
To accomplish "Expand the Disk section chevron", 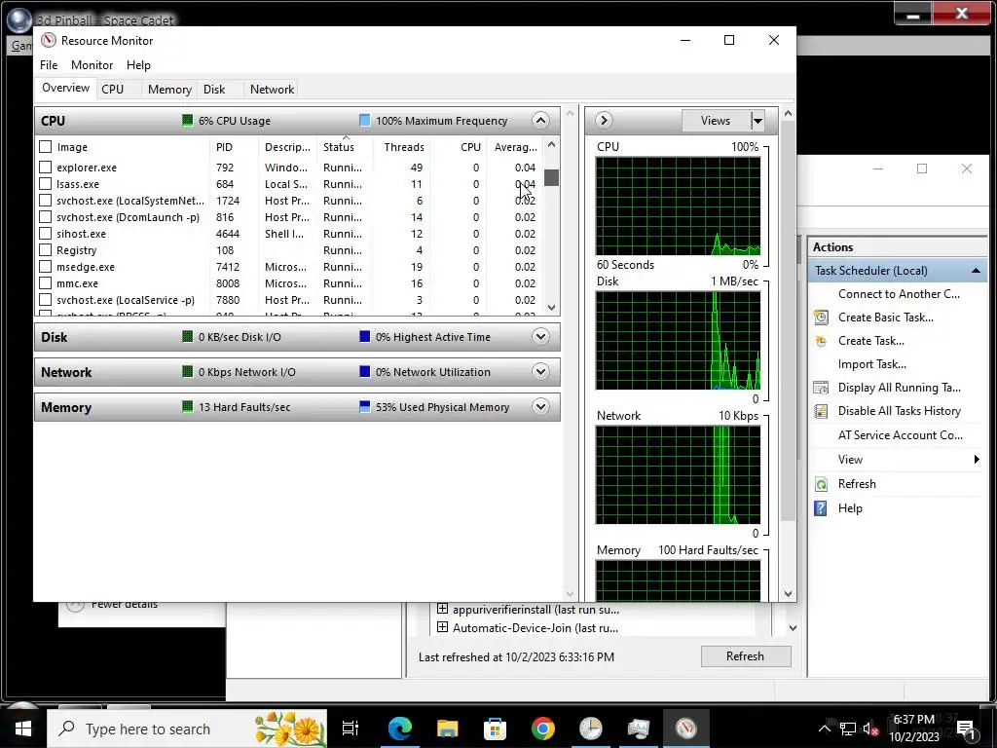I will 540,336.
